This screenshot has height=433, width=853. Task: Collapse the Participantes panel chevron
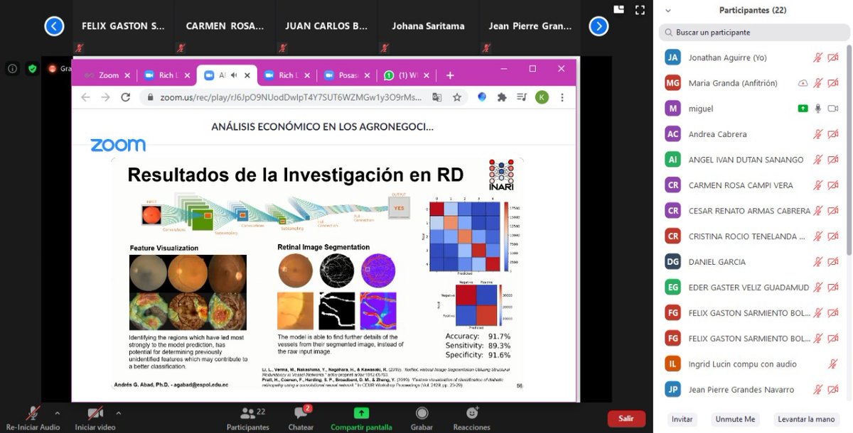(667, 11)
